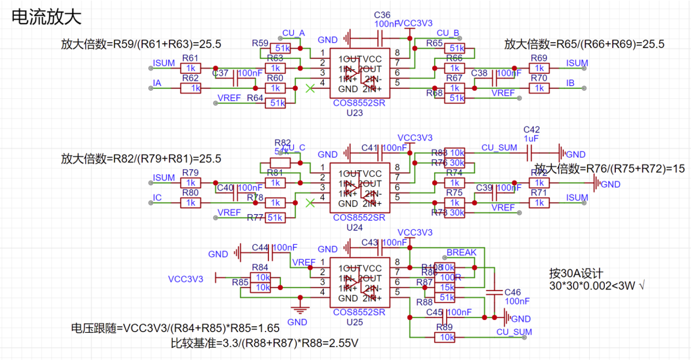Click the no-connect X mark near U23
Screen dimensions: 691x361
(x=311, y=88)
